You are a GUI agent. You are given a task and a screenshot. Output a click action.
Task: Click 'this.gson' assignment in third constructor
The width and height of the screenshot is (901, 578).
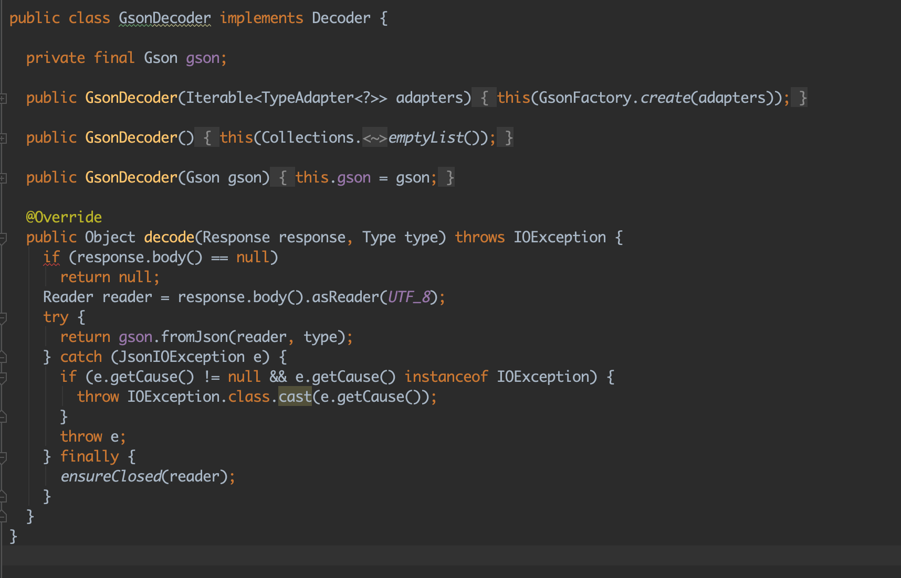point(333,178)
